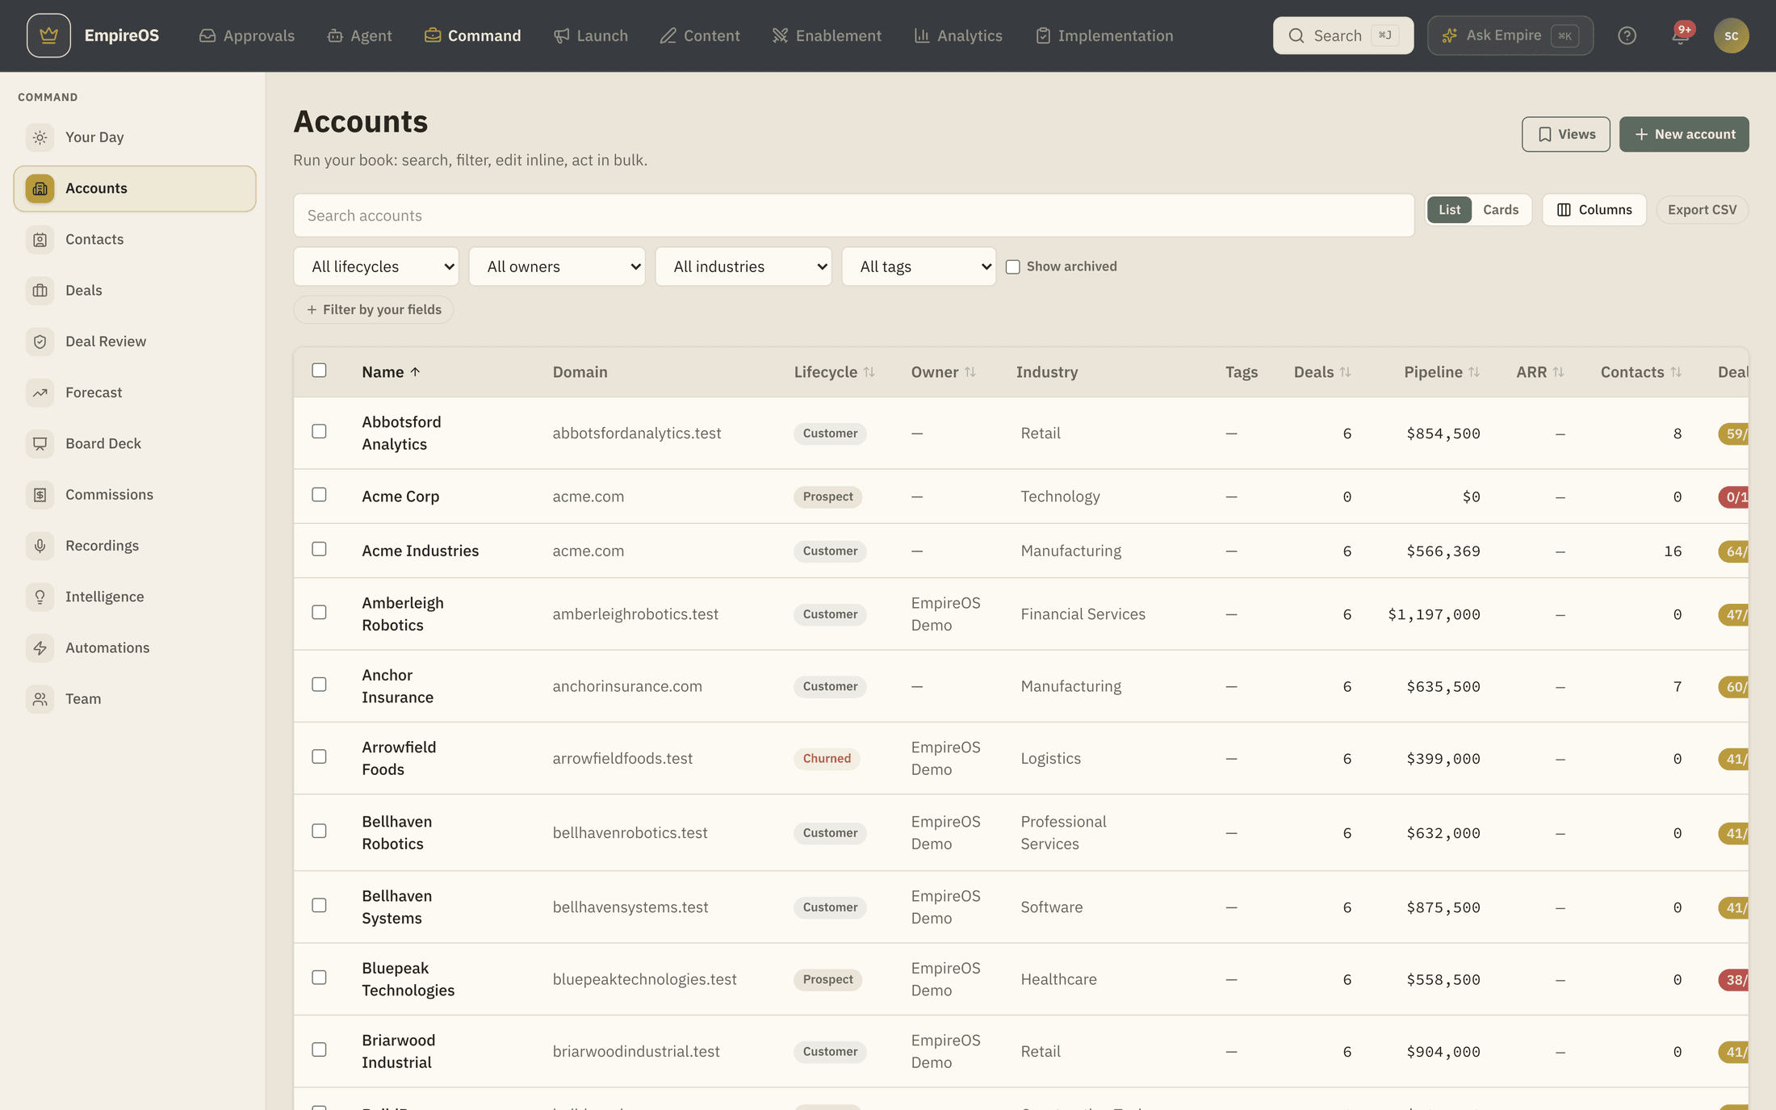The height and width of the screenshot is (1110, 1776).
Task: Click the Contacts sidebar icon
Action: pyautogui.click(x=40, y=239)
